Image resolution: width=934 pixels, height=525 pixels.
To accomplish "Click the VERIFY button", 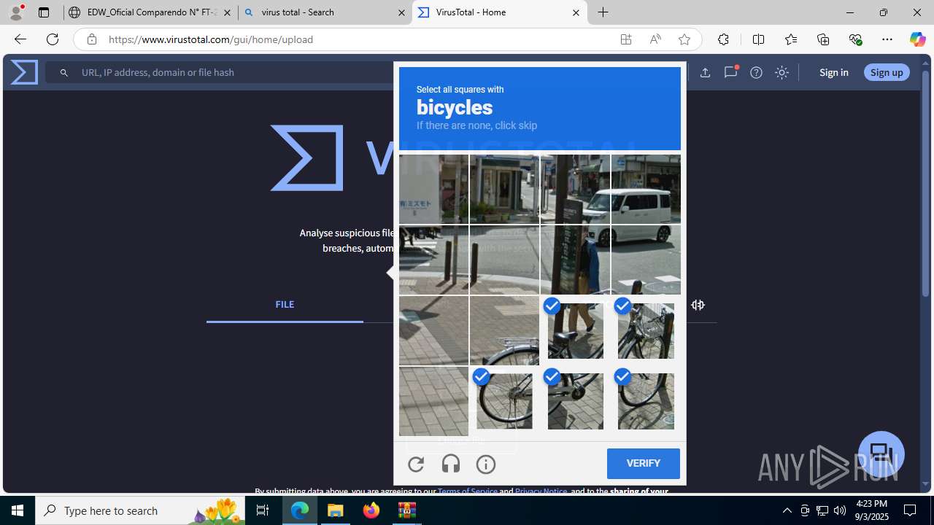I will 643,463.
